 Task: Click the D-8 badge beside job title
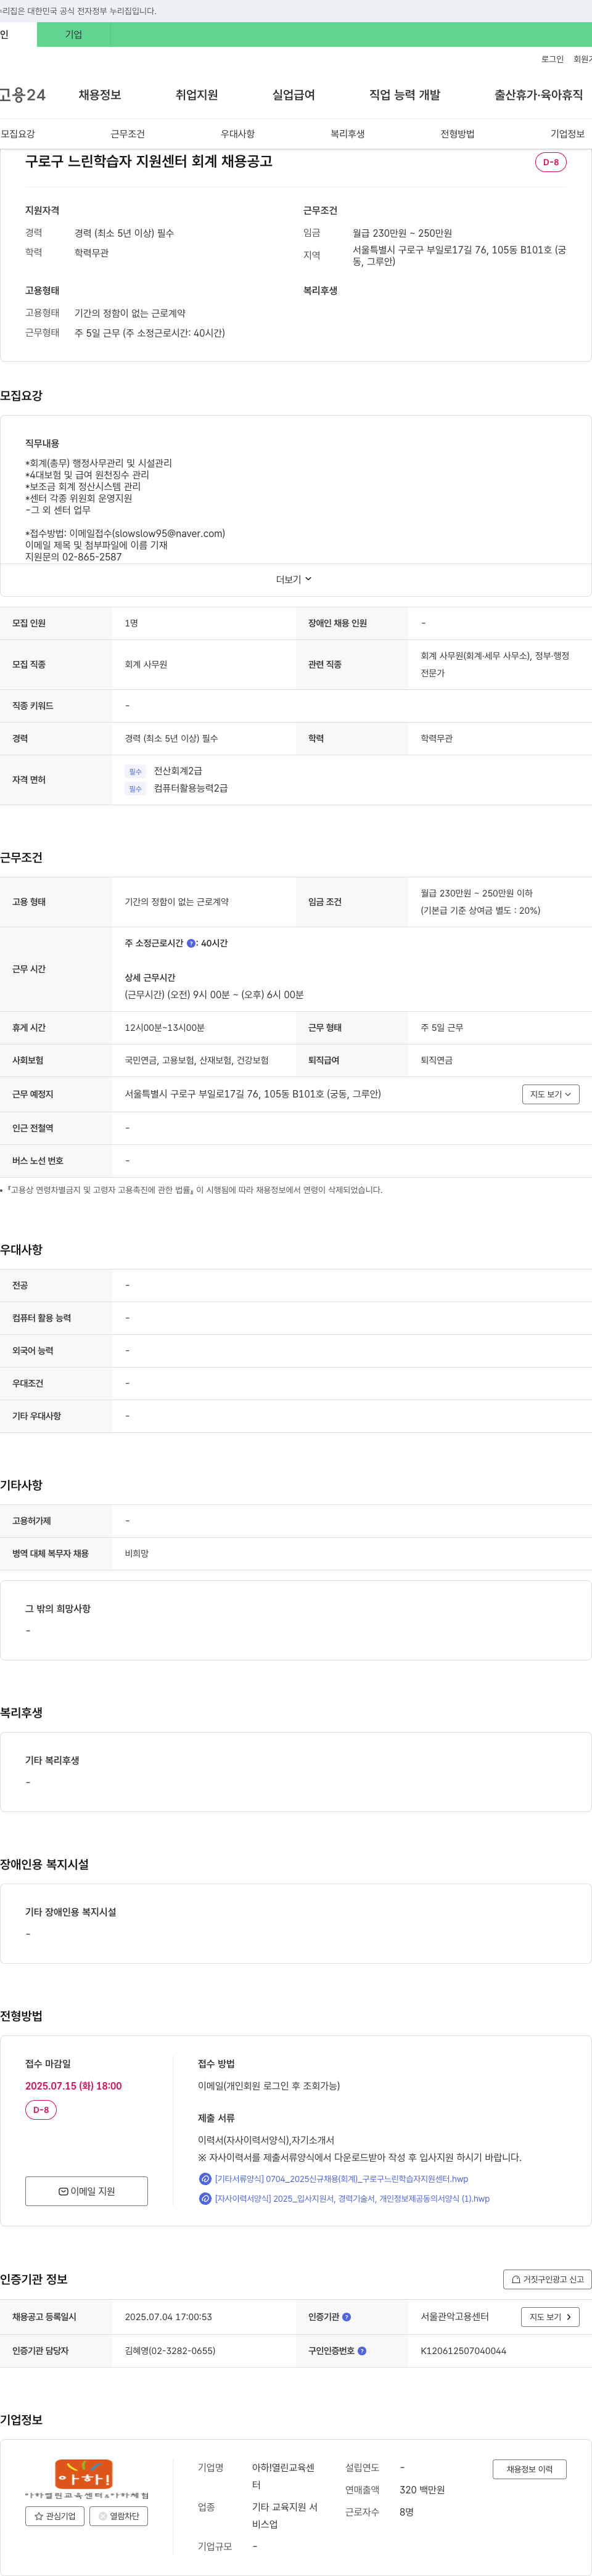[x=551, y=162]
